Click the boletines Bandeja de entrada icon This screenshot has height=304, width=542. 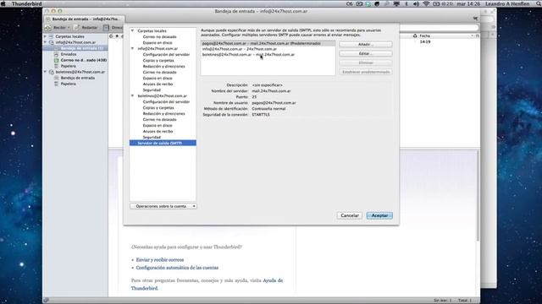point(57,78)
